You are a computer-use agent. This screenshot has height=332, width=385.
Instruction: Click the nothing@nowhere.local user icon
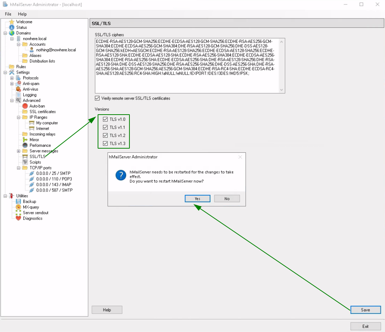pyautogui.click(x=32, y=50)
